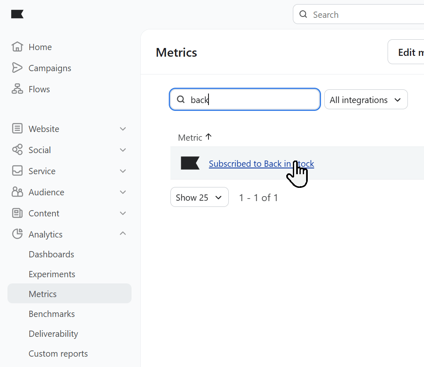Click the magnifier icon in the top Search bar

303,14
